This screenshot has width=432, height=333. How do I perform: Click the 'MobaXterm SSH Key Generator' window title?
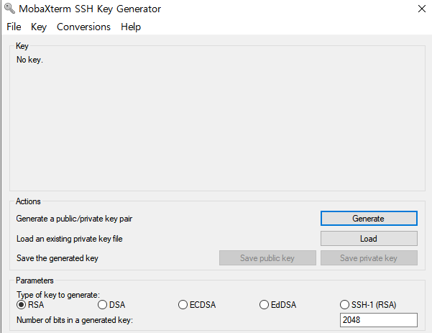[x=90, y=9]
